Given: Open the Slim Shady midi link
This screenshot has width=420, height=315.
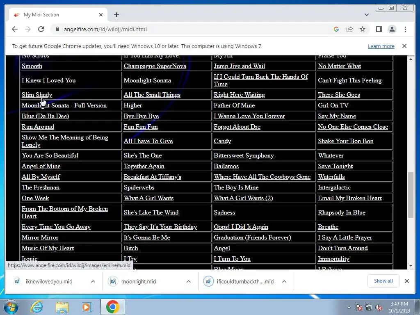Looking at the screenshot, I should 37,95.
